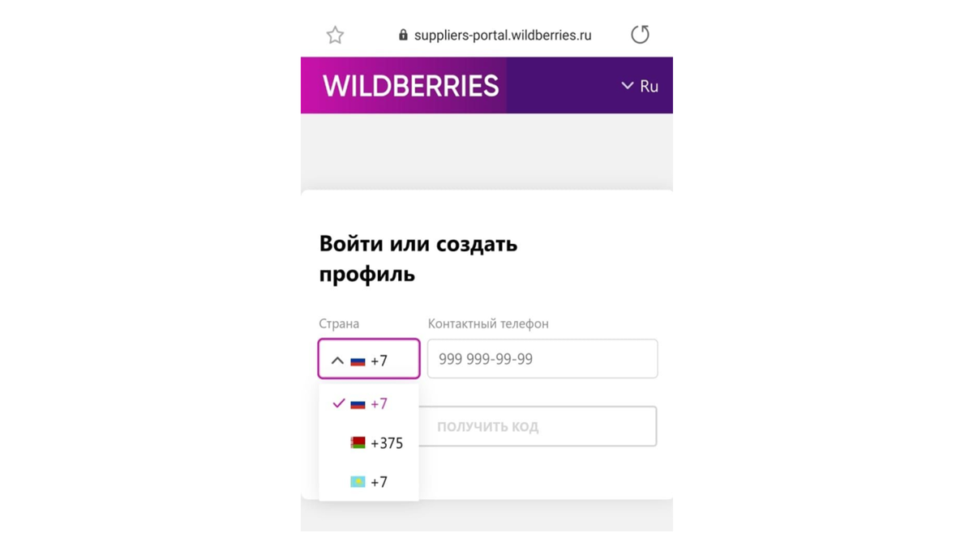Click the suppliers-portal.wildberries.ru address bar
Screen dimensions: 973x547
point(502,35)
